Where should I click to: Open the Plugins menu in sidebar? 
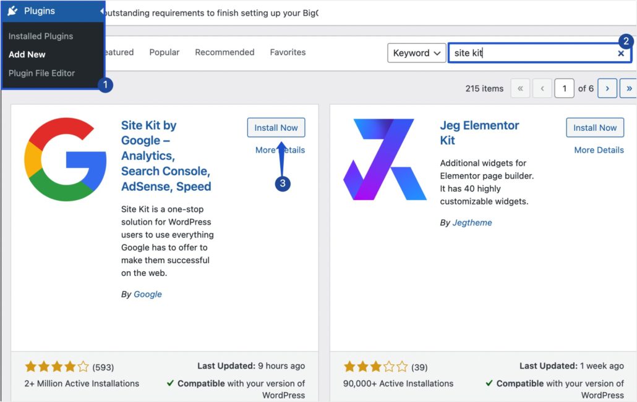tap(52, 11)
